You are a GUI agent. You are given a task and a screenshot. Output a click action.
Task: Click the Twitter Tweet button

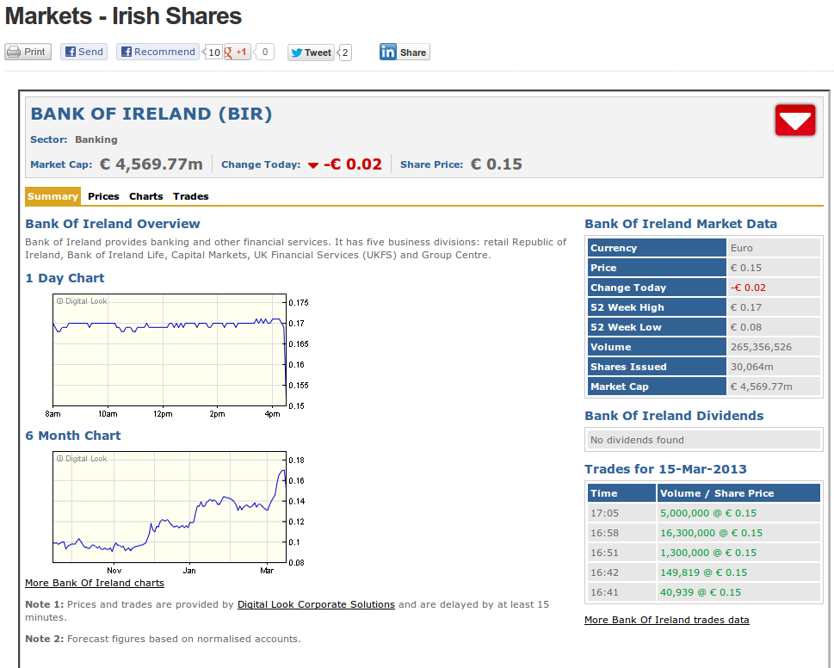[x=311, y=53]
